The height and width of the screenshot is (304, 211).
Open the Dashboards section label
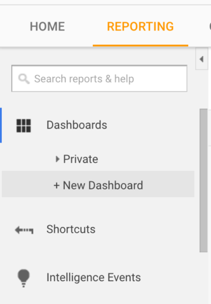pyautogui.click(x=77, y=125)
